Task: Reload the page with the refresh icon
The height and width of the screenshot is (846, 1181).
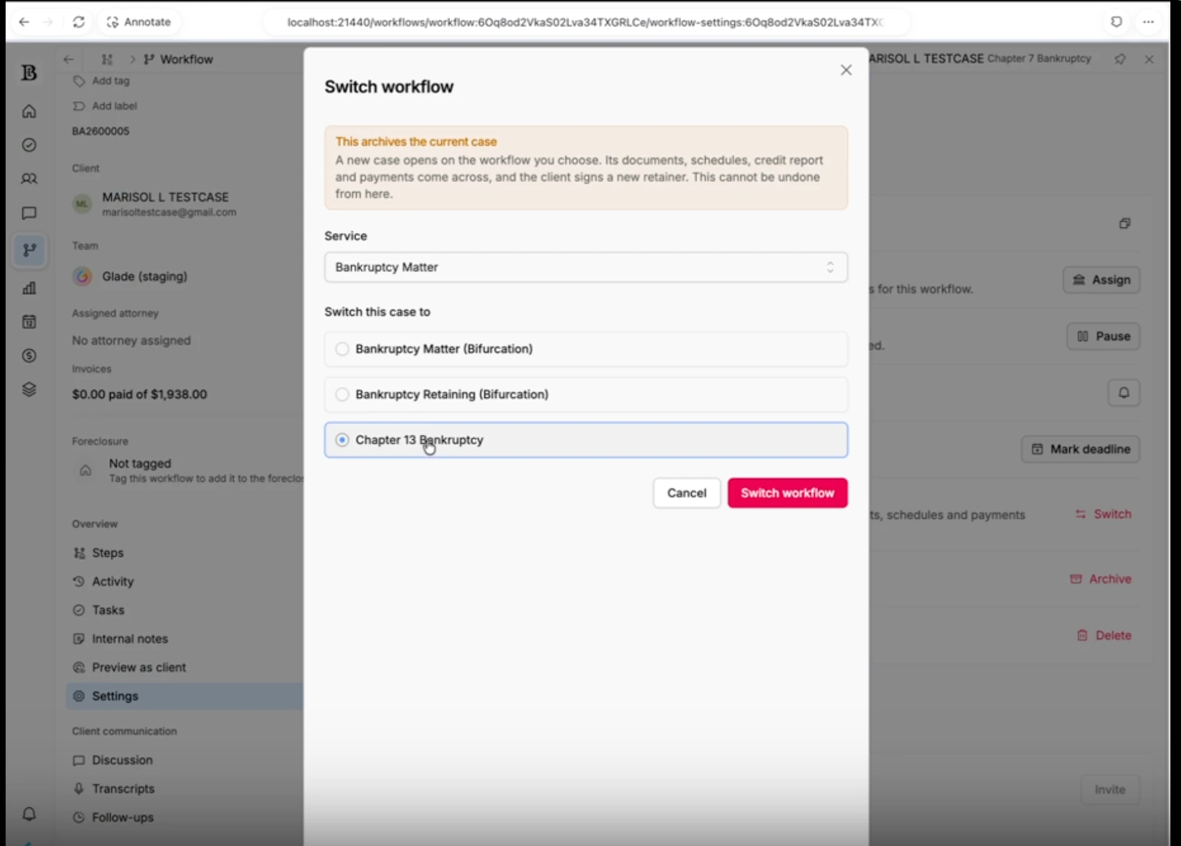Action: click(x=79, y=22)
